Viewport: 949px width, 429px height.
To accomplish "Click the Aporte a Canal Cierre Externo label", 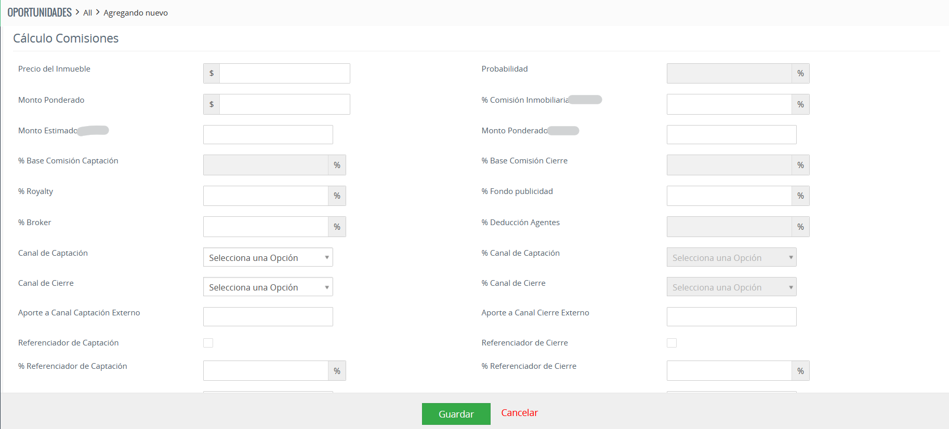I will pyautogui.click(x=535, y=313).
